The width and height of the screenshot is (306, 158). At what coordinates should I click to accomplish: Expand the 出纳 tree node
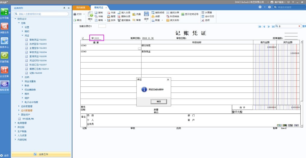(x=23, y=77)
